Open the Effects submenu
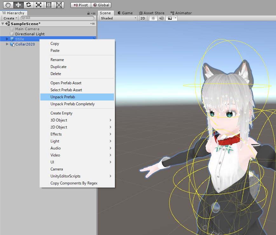 coord(77,134)
